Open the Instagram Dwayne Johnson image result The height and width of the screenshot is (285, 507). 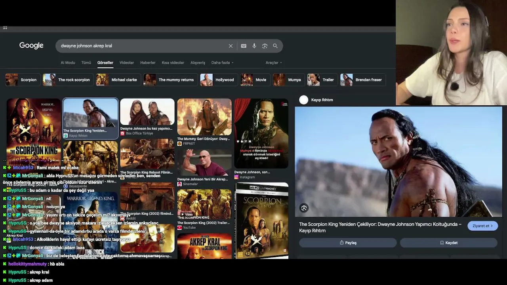click(x=261, y=139)
